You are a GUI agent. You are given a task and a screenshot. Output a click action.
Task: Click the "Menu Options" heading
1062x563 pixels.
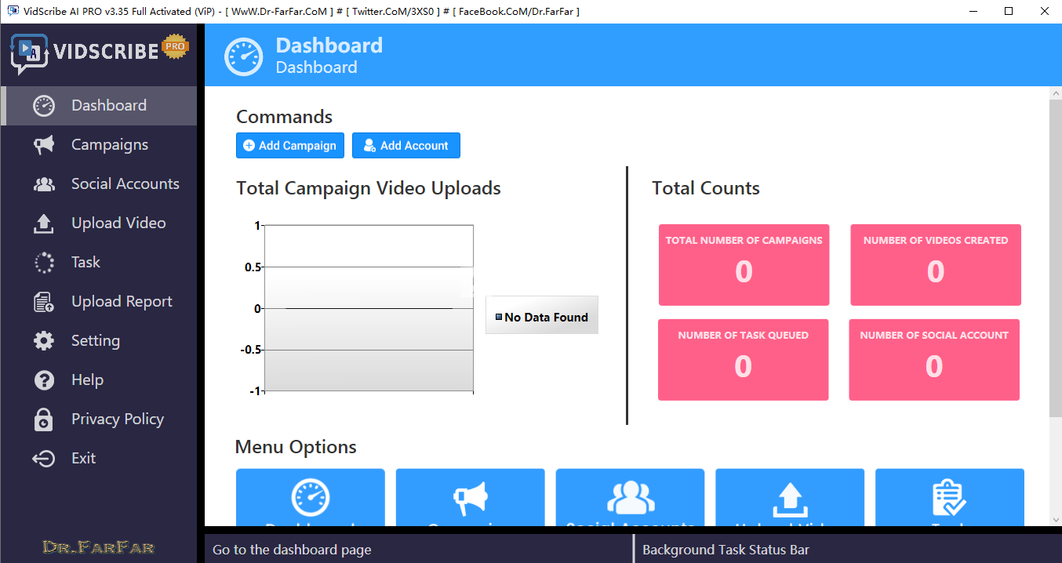(x=296, y=447)
